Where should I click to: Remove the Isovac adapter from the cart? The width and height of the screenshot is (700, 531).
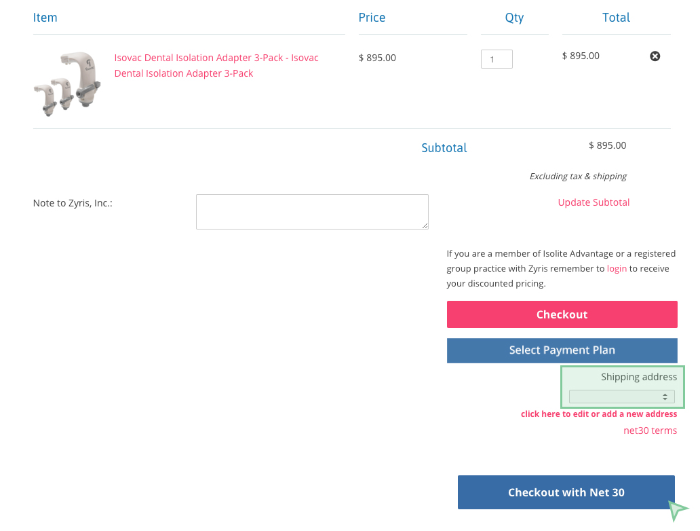point(655,56)
